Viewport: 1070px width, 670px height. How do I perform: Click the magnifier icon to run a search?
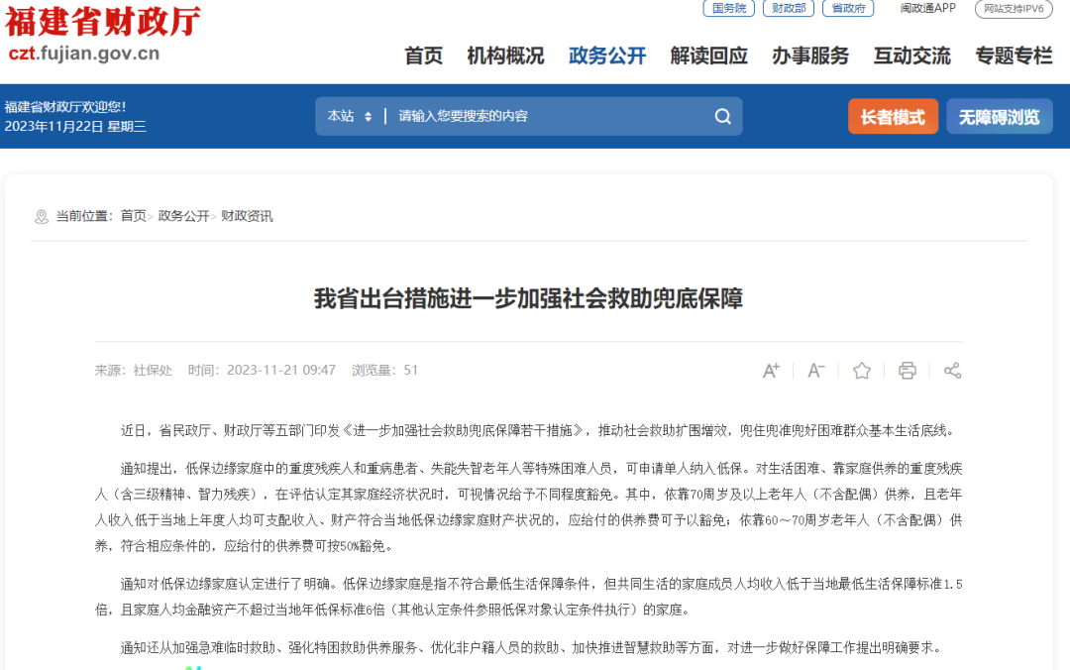tap(722, 116)
